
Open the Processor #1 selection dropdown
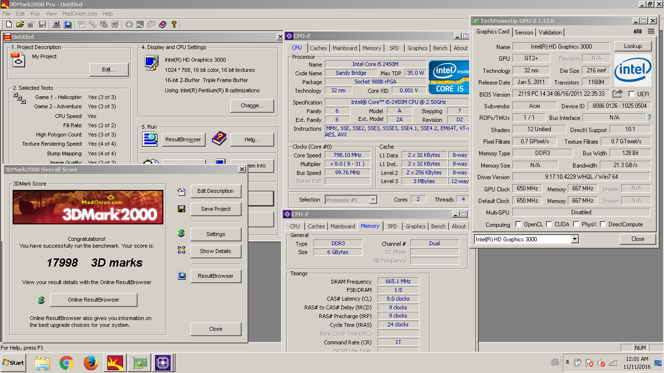[x=373, y=200]
